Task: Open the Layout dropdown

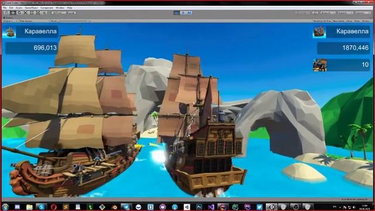Action: [363, 13]
